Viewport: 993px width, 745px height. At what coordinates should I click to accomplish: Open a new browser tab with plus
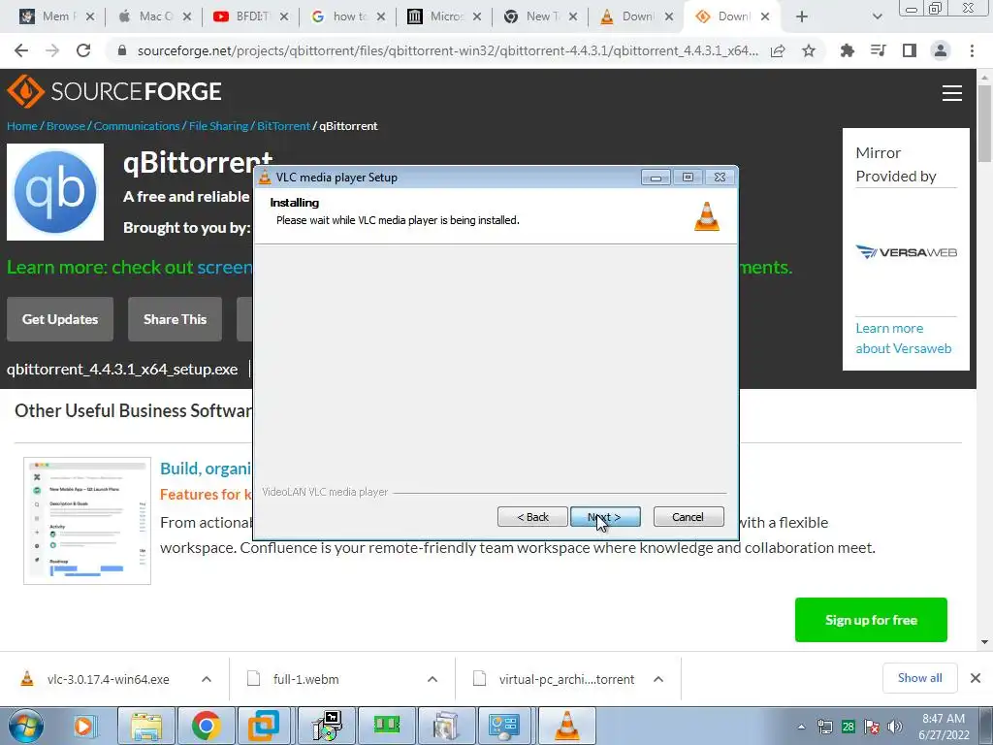[802, 16]
